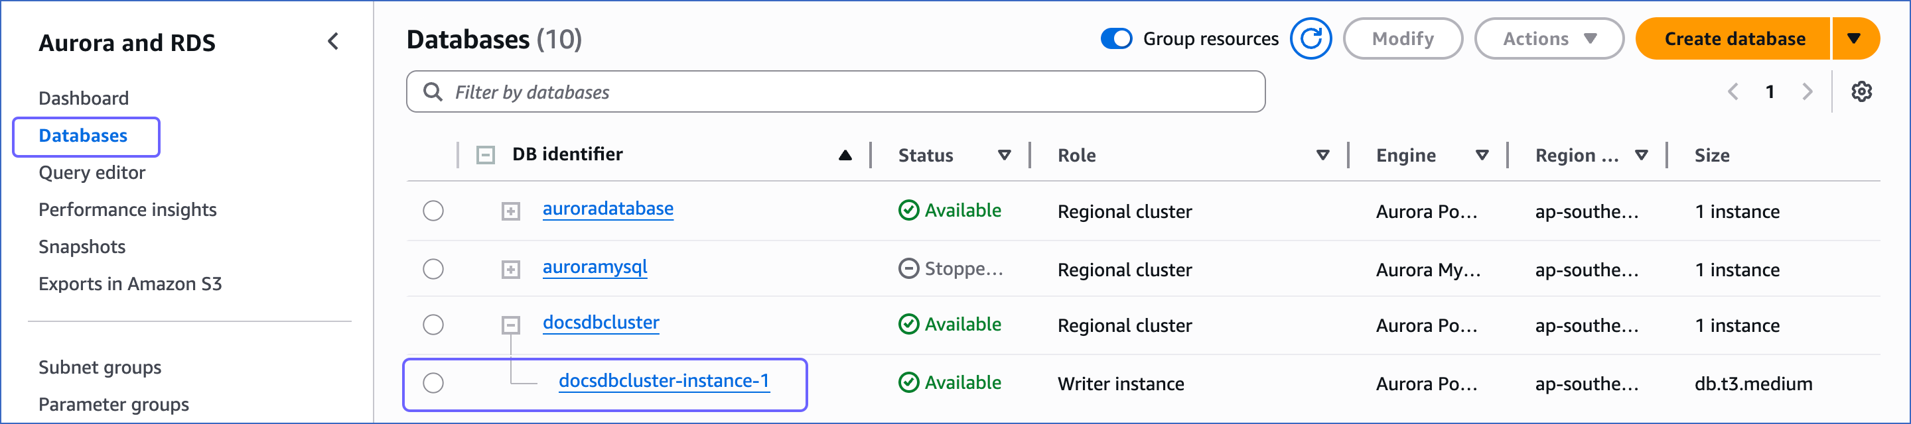
Task: Open Subnet groups in sidebar
Action: [100, 367]
